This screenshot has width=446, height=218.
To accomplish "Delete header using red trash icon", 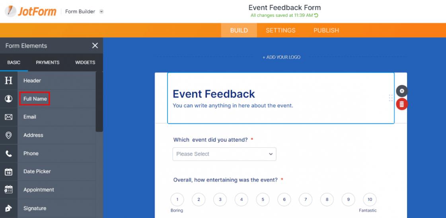I will 401,104.
